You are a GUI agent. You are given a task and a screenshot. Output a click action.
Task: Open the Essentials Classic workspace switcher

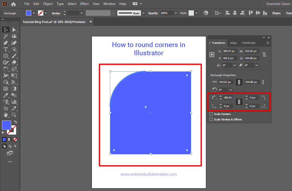pos(278,4)
